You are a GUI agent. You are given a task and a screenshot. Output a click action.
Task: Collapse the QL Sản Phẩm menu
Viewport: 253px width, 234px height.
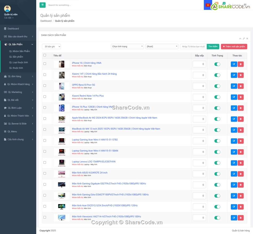18,44
